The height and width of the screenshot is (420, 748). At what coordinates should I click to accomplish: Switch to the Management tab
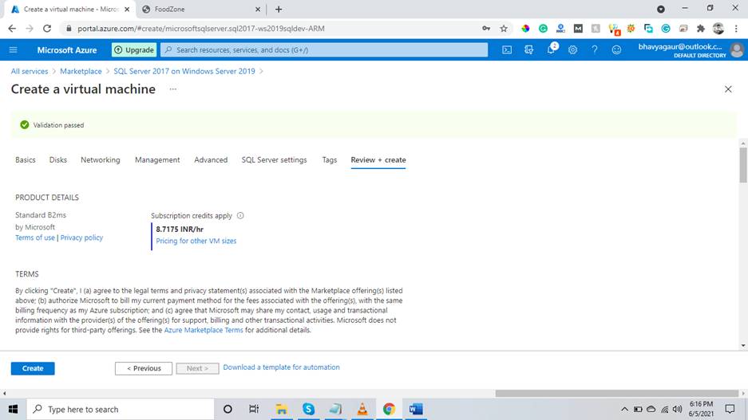[157, 160]
